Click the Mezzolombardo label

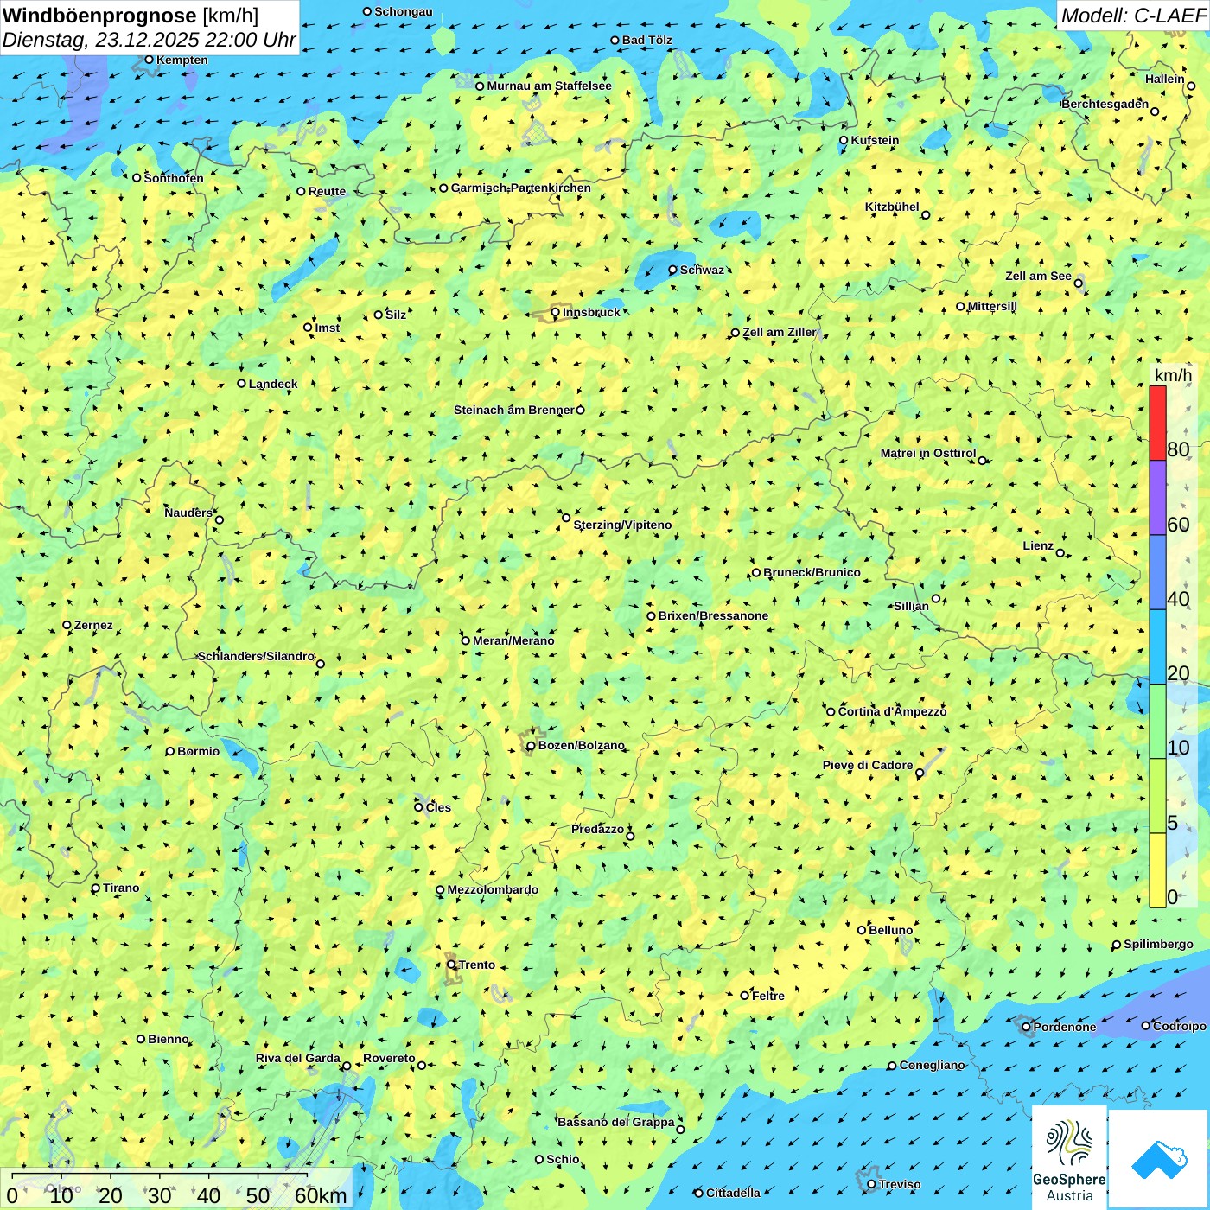click(x=493, y=889)
